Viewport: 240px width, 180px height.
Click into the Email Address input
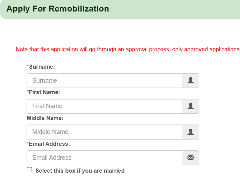(104, 158)
